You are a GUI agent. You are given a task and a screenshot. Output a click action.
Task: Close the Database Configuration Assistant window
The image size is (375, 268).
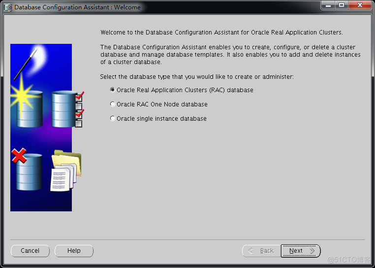[360, 5]
